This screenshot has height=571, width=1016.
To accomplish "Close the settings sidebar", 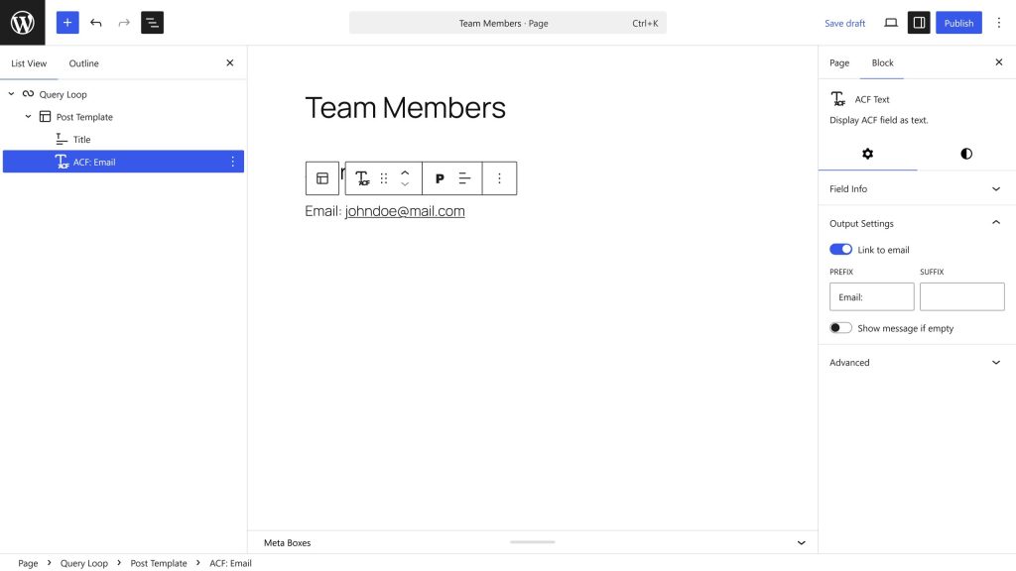I will pos(998,62).
